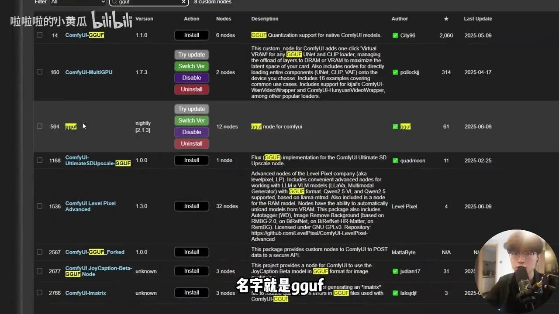
Task: Check the ComfyUI-Imatrix row checkbox
Action: coord(39,293)
